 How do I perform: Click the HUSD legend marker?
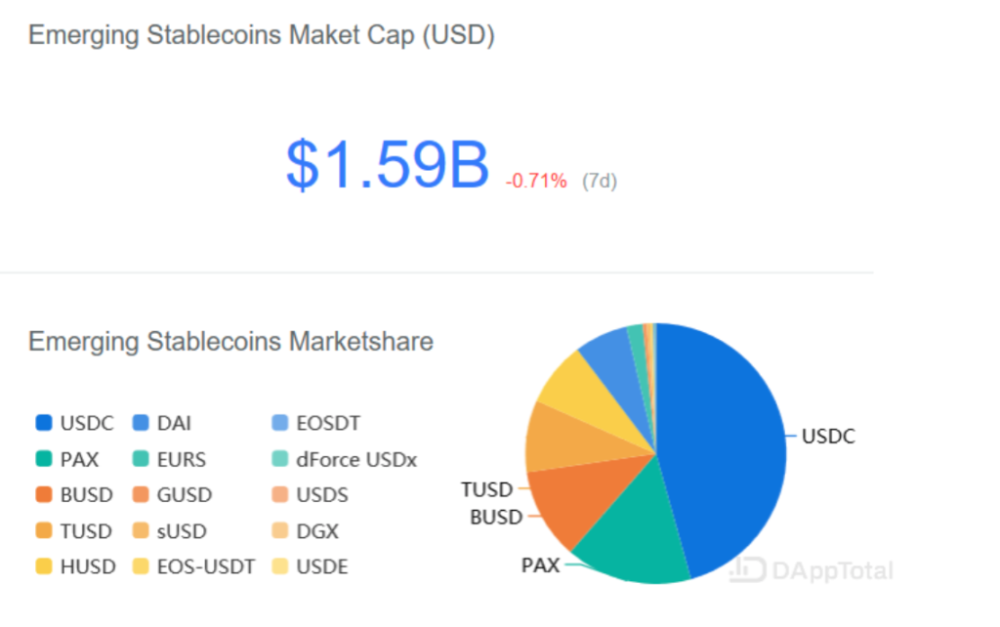(x=44, y=565)
